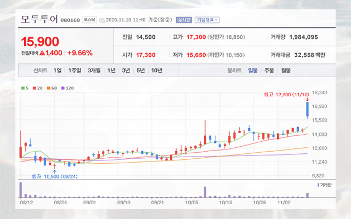
Task: Click the 최고 17,300 (11/10) annotation
Action: point(286,95)
